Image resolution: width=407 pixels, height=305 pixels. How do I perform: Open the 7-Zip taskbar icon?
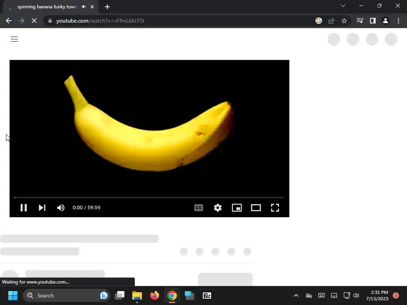(x=207, y=295)
